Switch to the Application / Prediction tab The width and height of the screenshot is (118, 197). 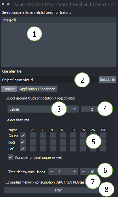click(38, 89)
